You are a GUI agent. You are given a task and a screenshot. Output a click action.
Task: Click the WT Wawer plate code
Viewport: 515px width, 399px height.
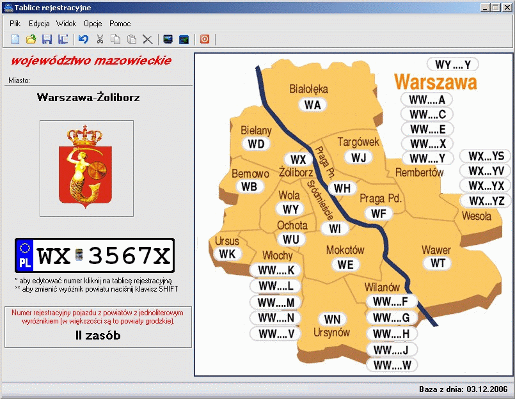coord(438,263)
